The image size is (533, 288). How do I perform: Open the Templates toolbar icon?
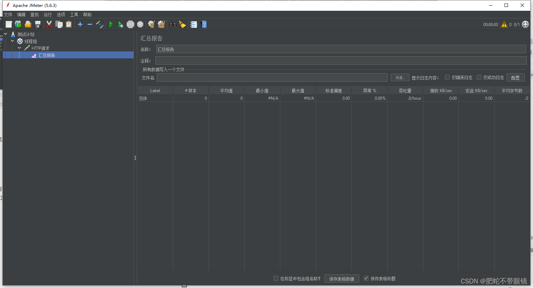click(18, 24)
